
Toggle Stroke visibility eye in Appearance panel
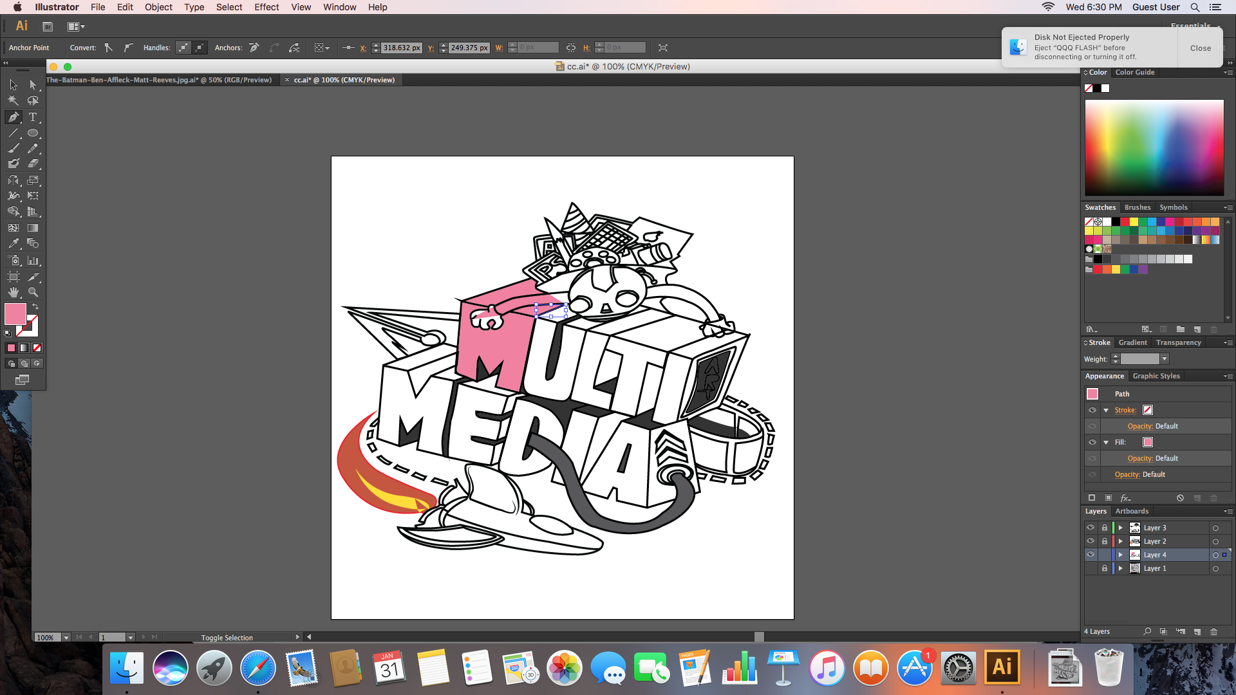click(x=1092, y=410)
